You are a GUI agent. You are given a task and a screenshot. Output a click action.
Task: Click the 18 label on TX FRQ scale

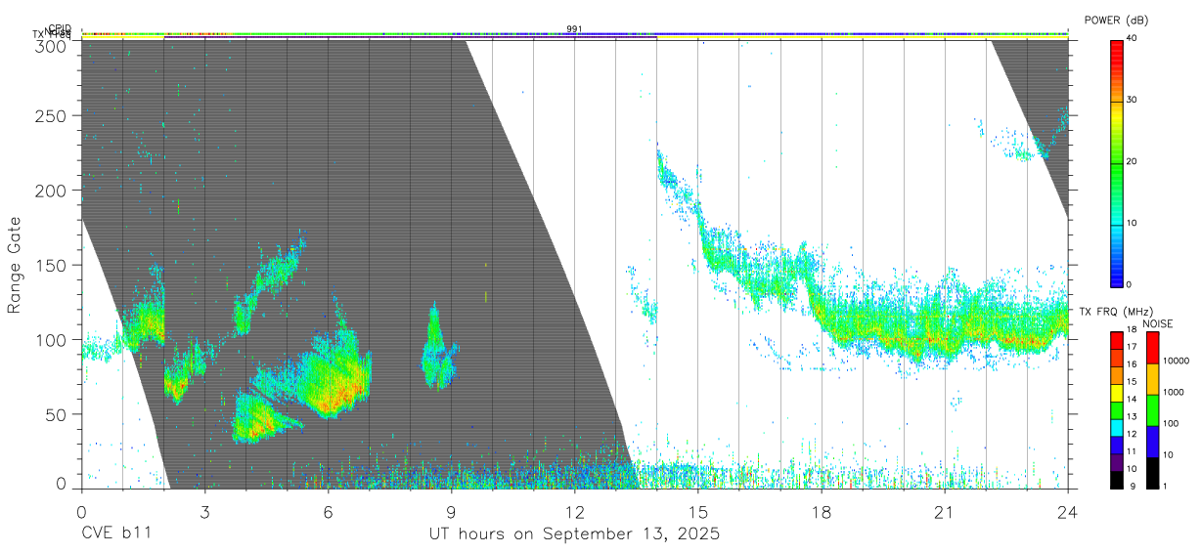(1131, 330)
